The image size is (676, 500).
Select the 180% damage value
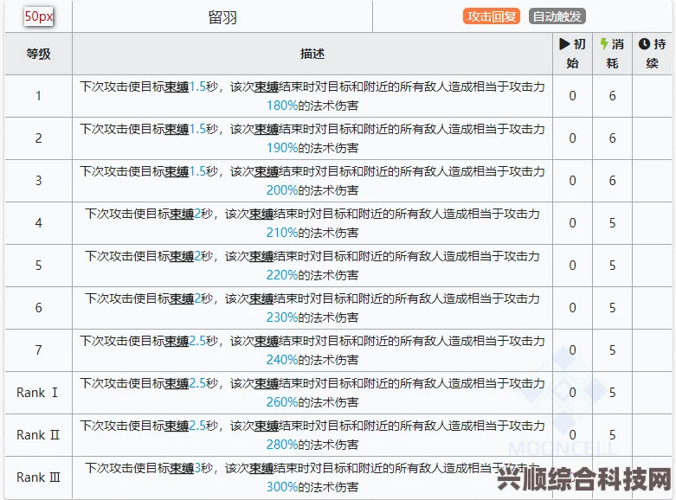pyautogui.click(x=282, y=106)
